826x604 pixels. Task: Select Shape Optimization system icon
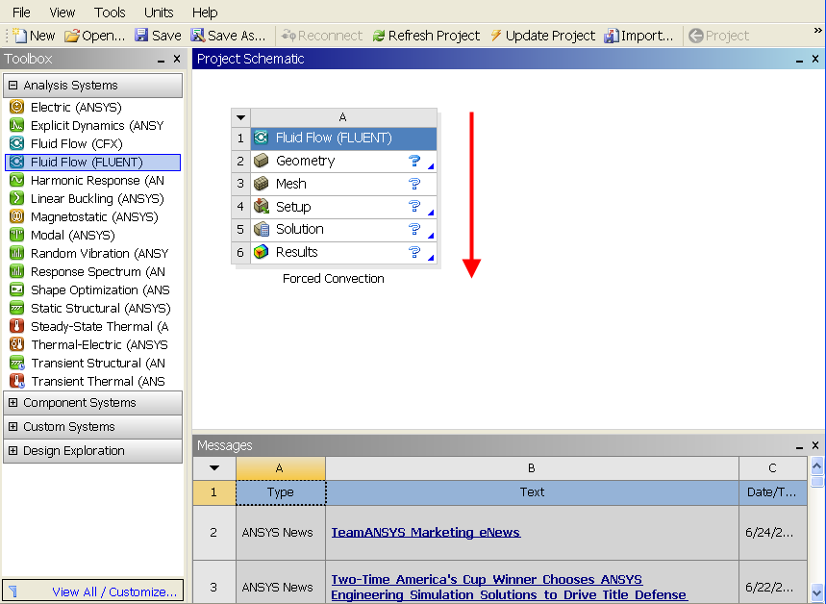tap(17, 289)
